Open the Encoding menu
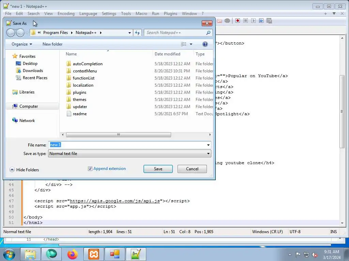 click(x=66, y=14)
